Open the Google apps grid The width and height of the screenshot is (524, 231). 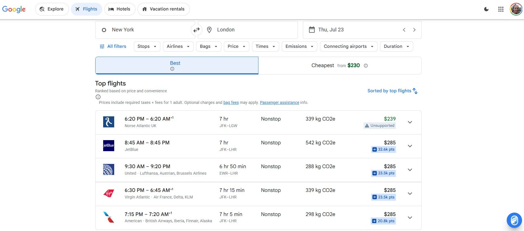pos(501,9)
